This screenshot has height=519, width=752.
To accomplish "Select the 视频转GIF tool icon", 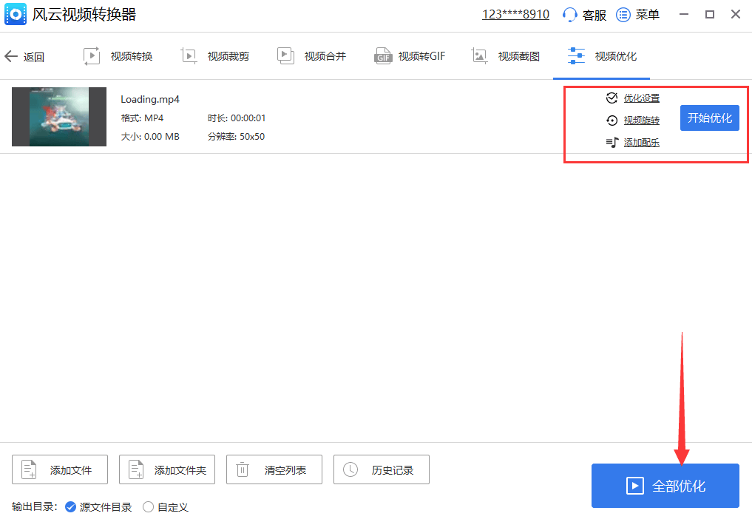I will click(x=382, y=55).
